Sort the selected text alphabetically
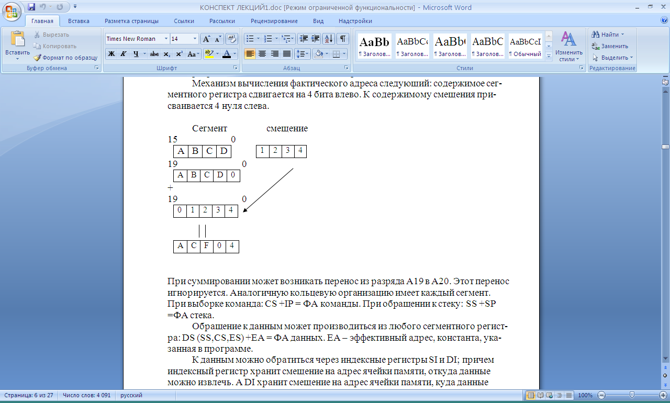 [x=329, y=39]
